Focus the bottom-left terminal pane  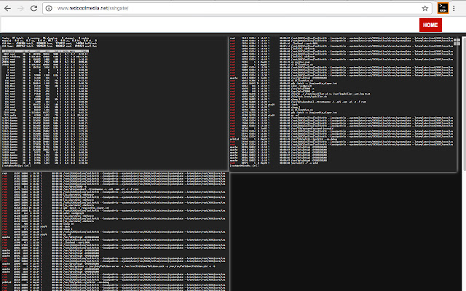coord(115,231)
